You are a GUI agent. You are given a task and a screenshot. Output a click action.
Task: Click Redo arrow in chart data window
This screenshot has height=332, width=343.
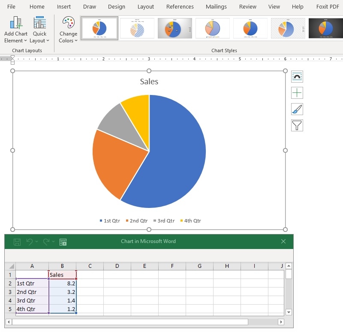coord(46,242)
